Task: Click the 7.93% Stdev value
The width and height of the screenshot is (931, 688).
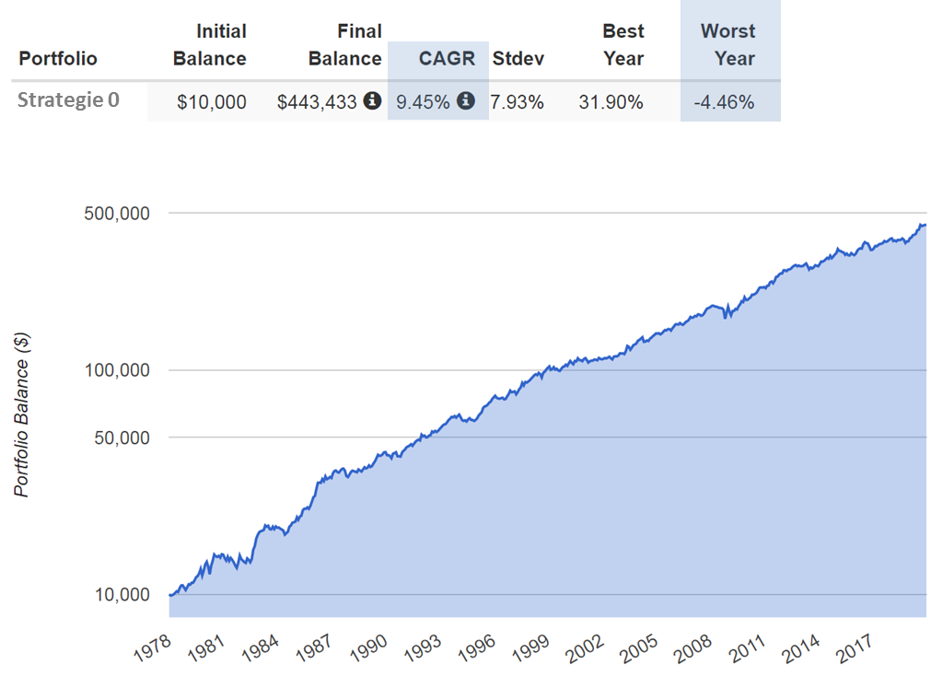Action: (x=518, y=102)
